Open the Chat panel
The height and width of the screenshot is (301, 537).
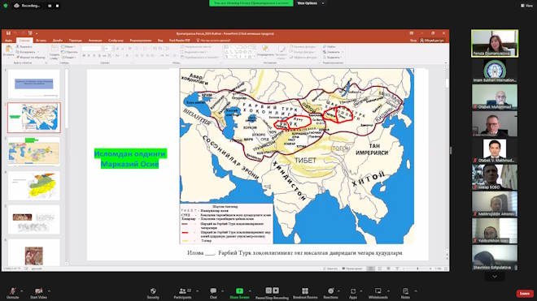[213, 293]
